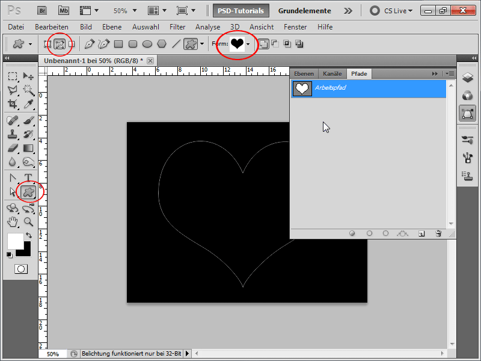Select the Healing Brush tool
Viewport: 481px width, 361px height.
point(13,120)
